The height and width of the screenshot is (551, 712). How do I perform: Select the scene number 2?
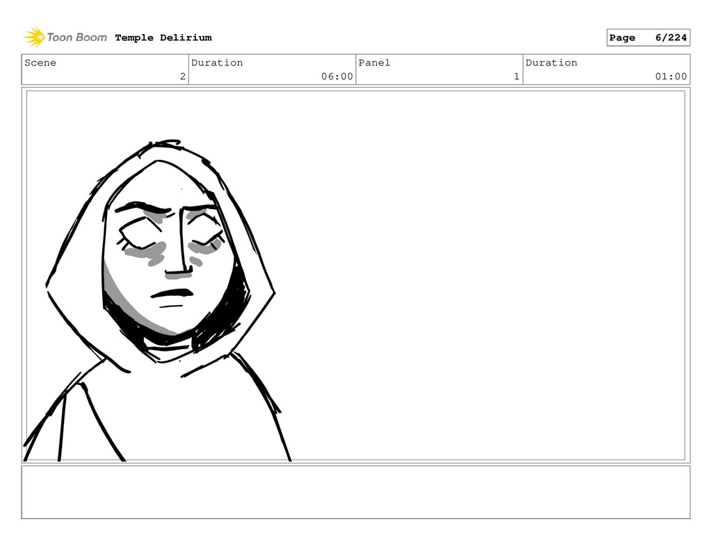(x=183, y=76)
